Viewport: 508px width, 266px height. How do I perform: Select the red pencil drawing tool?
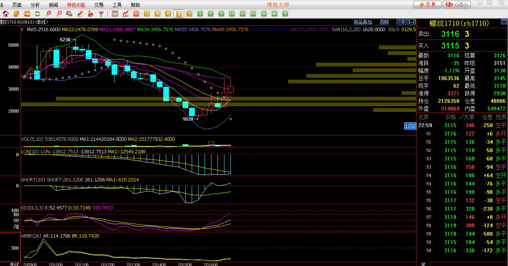click(80, 14)
